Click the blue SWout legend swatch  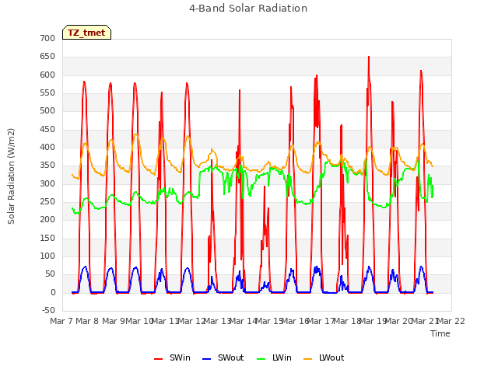(207, 359)
